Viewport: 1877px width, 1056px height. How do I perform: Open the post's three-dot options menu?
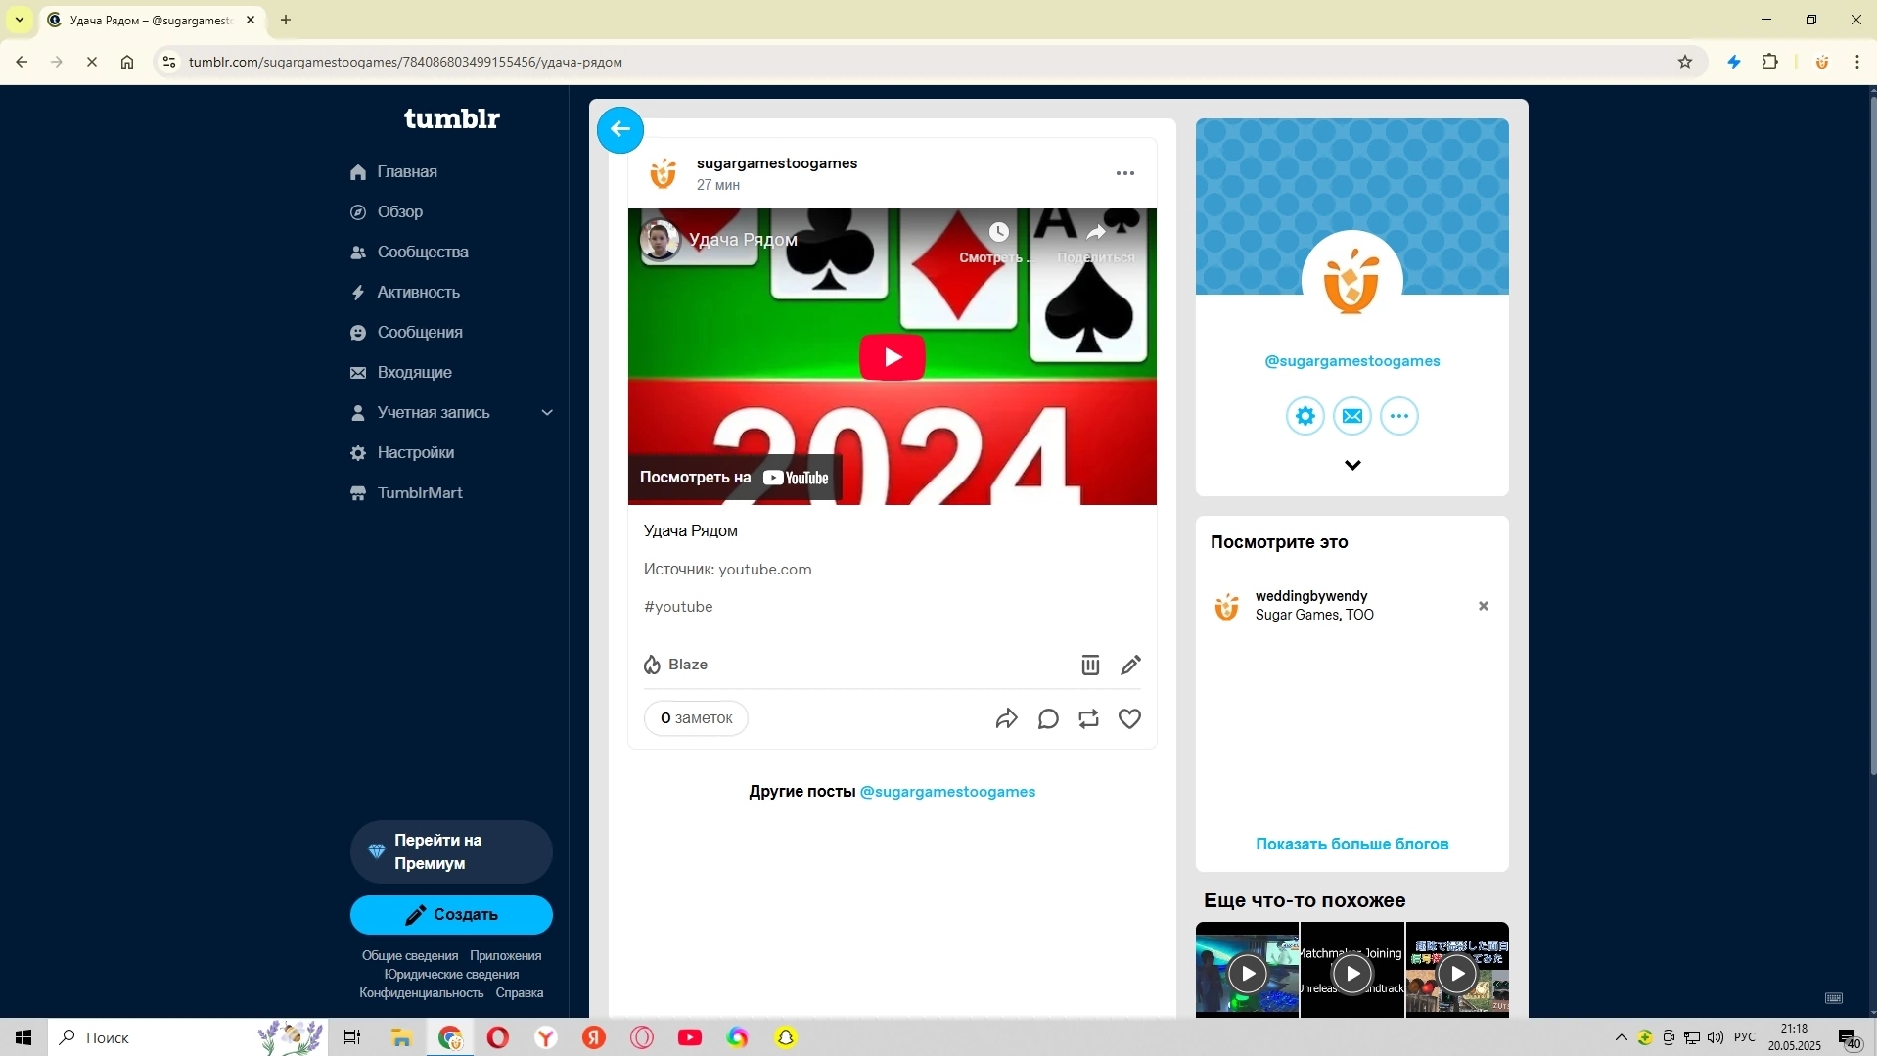coord(1125,173)
